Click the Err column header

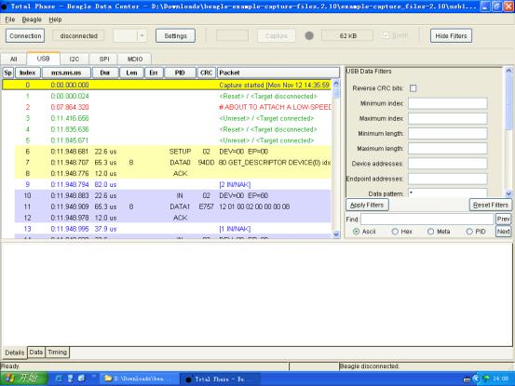pos(154,73)
